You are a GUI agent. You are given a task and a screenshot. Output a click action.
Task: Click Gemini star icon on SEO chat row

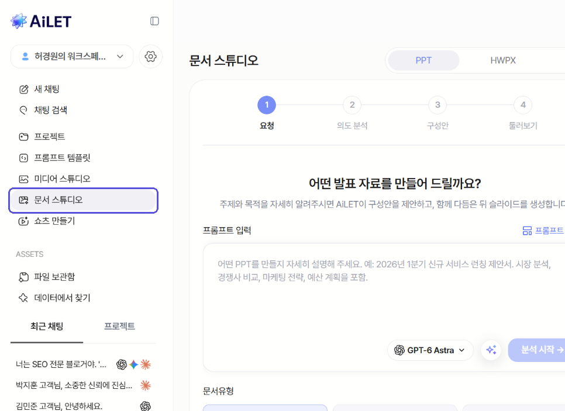click(134, 365)
